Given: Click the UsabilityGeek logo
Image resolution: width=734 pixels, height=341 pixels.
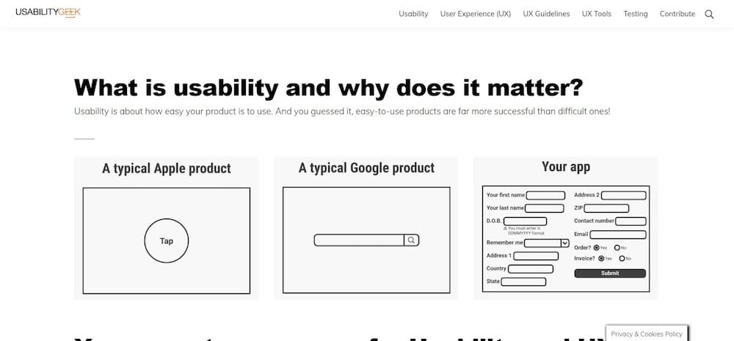Looking at the screenshot, I should point(48,12).
